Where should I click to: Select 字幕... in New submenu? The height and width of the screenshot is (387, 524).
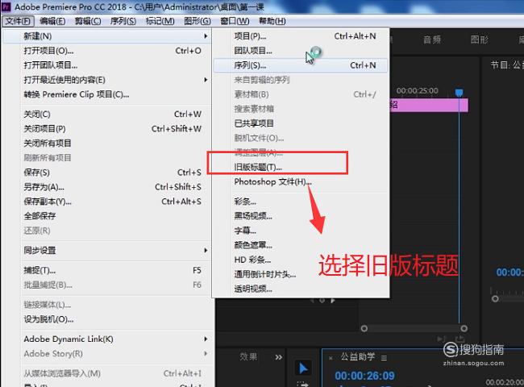301,231
